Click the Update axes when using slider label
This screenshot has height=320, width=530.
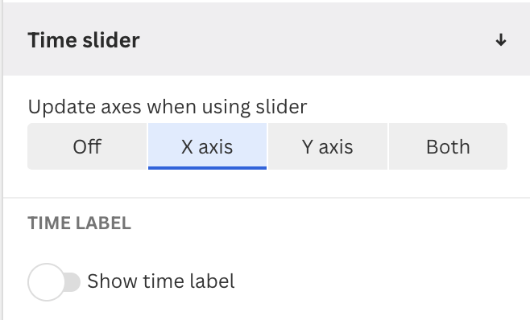click(168, 107)
